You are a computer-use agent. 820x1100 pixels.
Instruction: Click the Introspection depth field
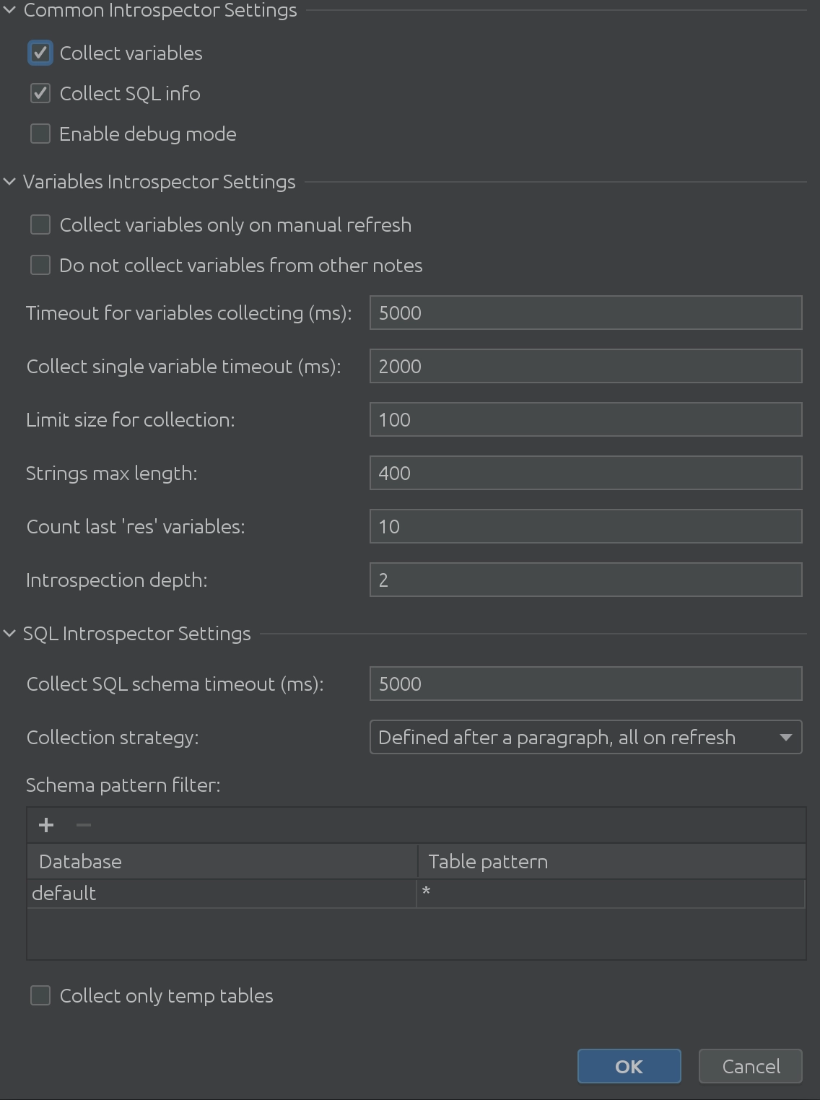point(586,580)
